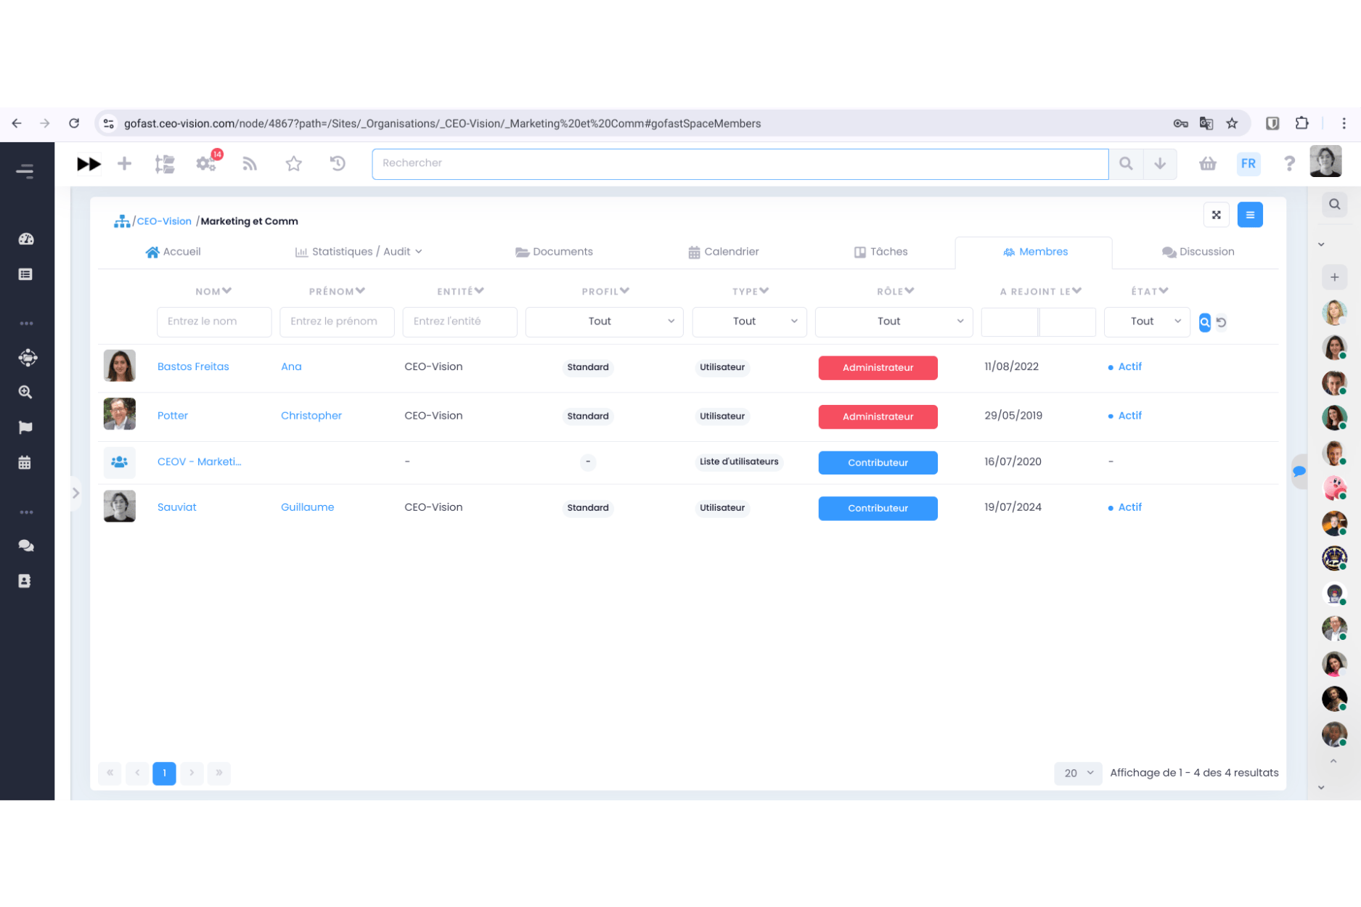1361x907 pixels.
Task: Open the recent history clock icon
Action: coord(338,164)
